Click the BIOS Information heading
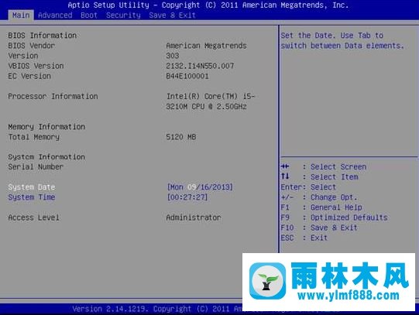 click(x=43, y=36)
